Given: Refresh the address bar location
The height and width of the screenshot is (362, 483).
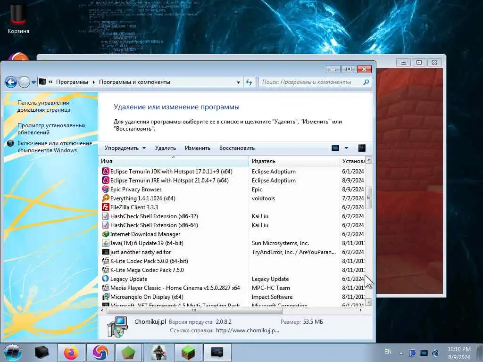Looking at the screenshot, I should 249,82.
